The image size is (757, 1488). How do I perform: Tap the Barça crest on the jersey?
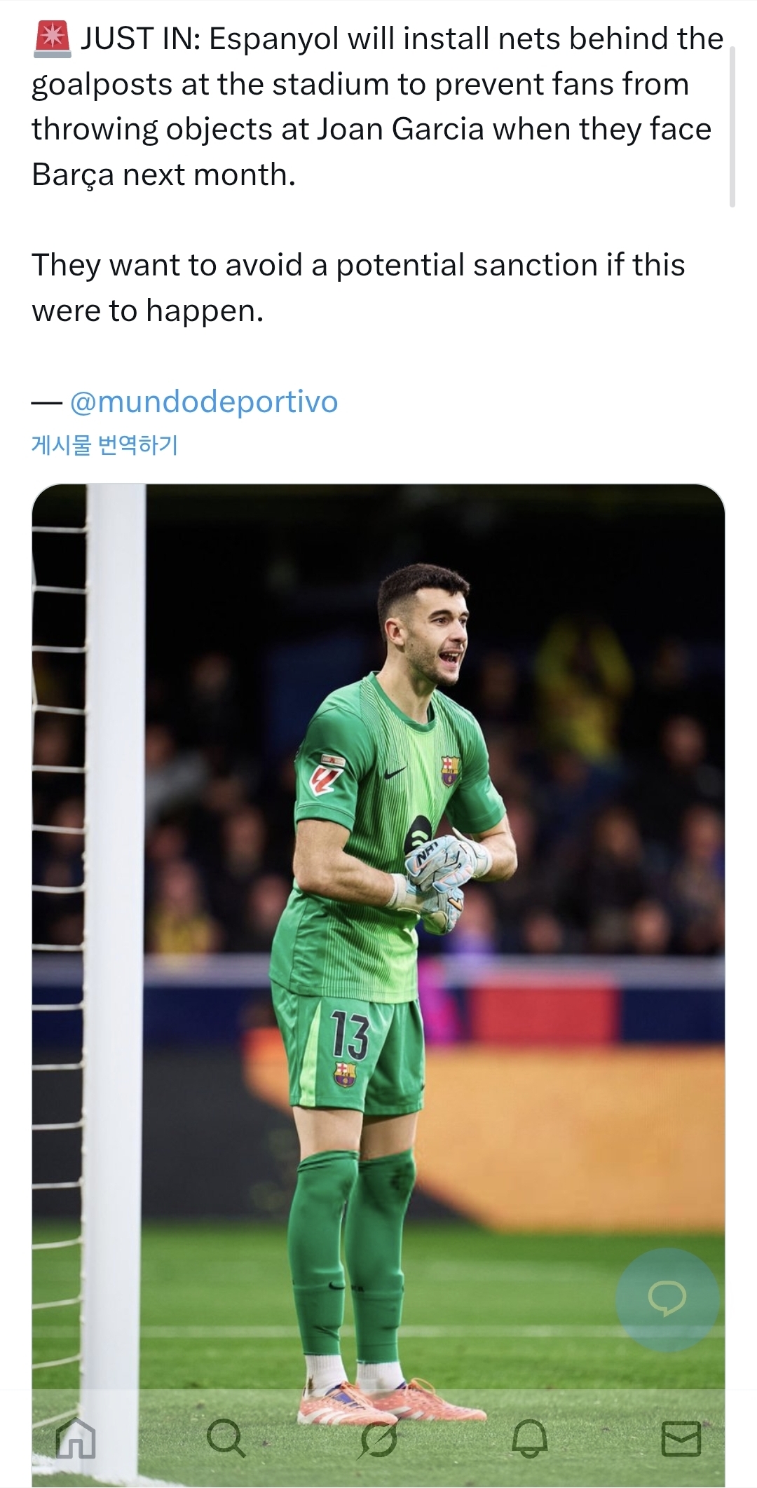click(x=449, y=770)
